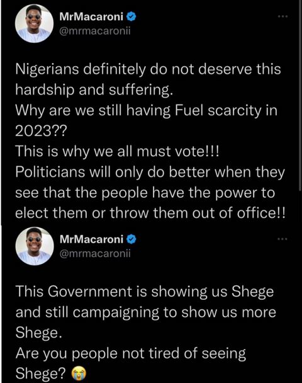Image resolution: width=302 pixels, height=383 pixels.
Task: Click the crying emoji after "Shege?"
Action: (79, 373)
